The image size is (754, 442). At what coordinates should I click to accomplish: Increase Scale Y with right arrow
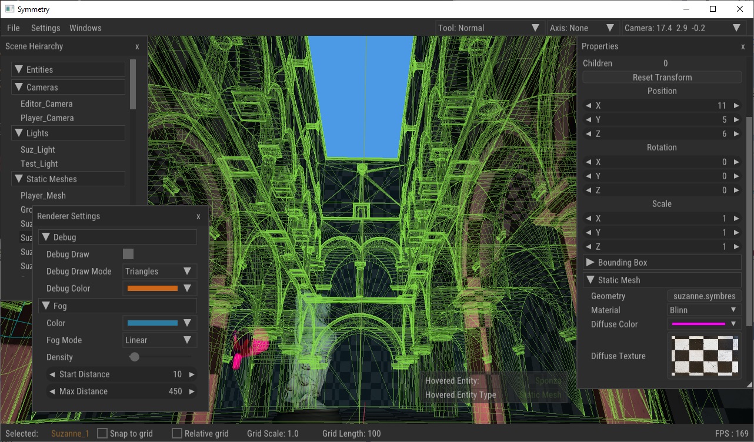click(736, 232)
